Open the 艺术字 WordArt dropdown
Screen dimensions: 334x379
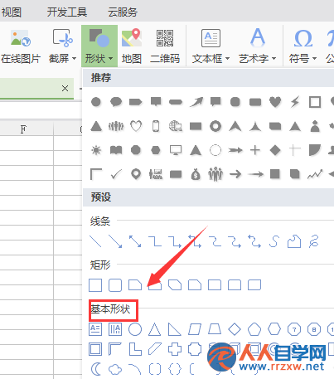coord(258,46)
